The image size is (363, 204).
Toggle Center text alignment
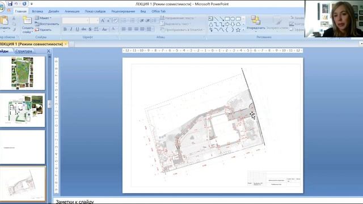pos(130,29)
